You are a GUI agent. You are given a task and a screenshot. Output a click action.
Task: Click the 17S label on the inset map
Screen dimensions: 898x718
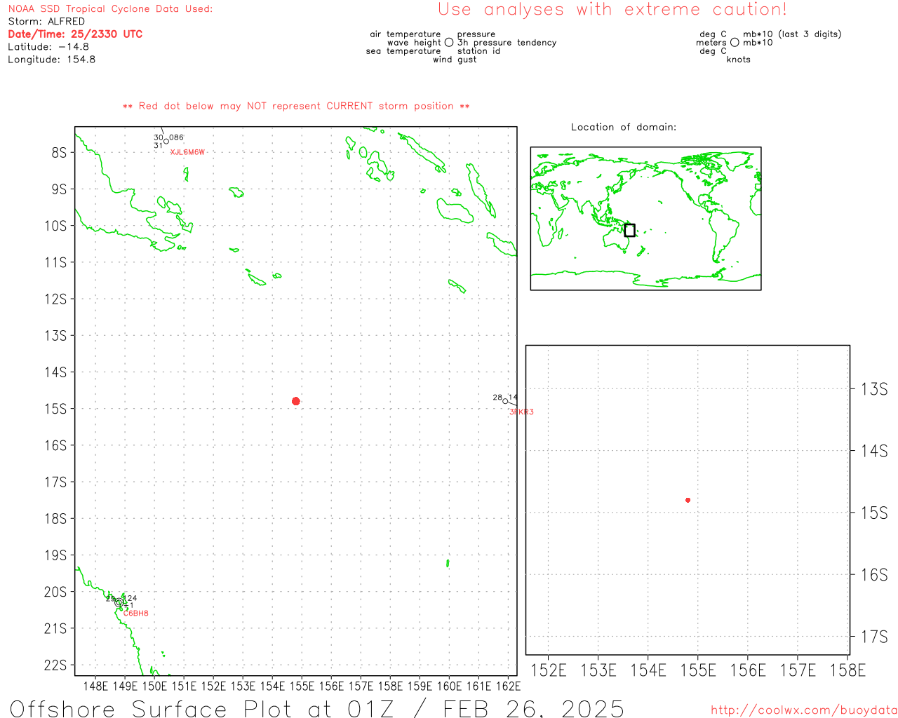pos(874,637)
